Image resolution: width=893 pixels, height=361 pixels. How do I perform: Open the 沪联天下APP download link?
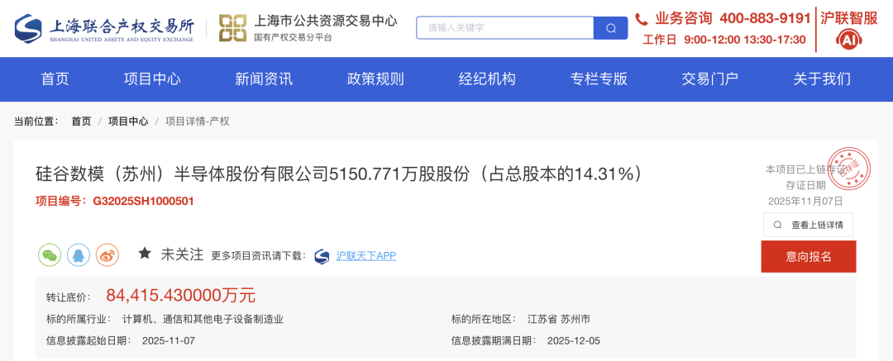click(365, 256)
